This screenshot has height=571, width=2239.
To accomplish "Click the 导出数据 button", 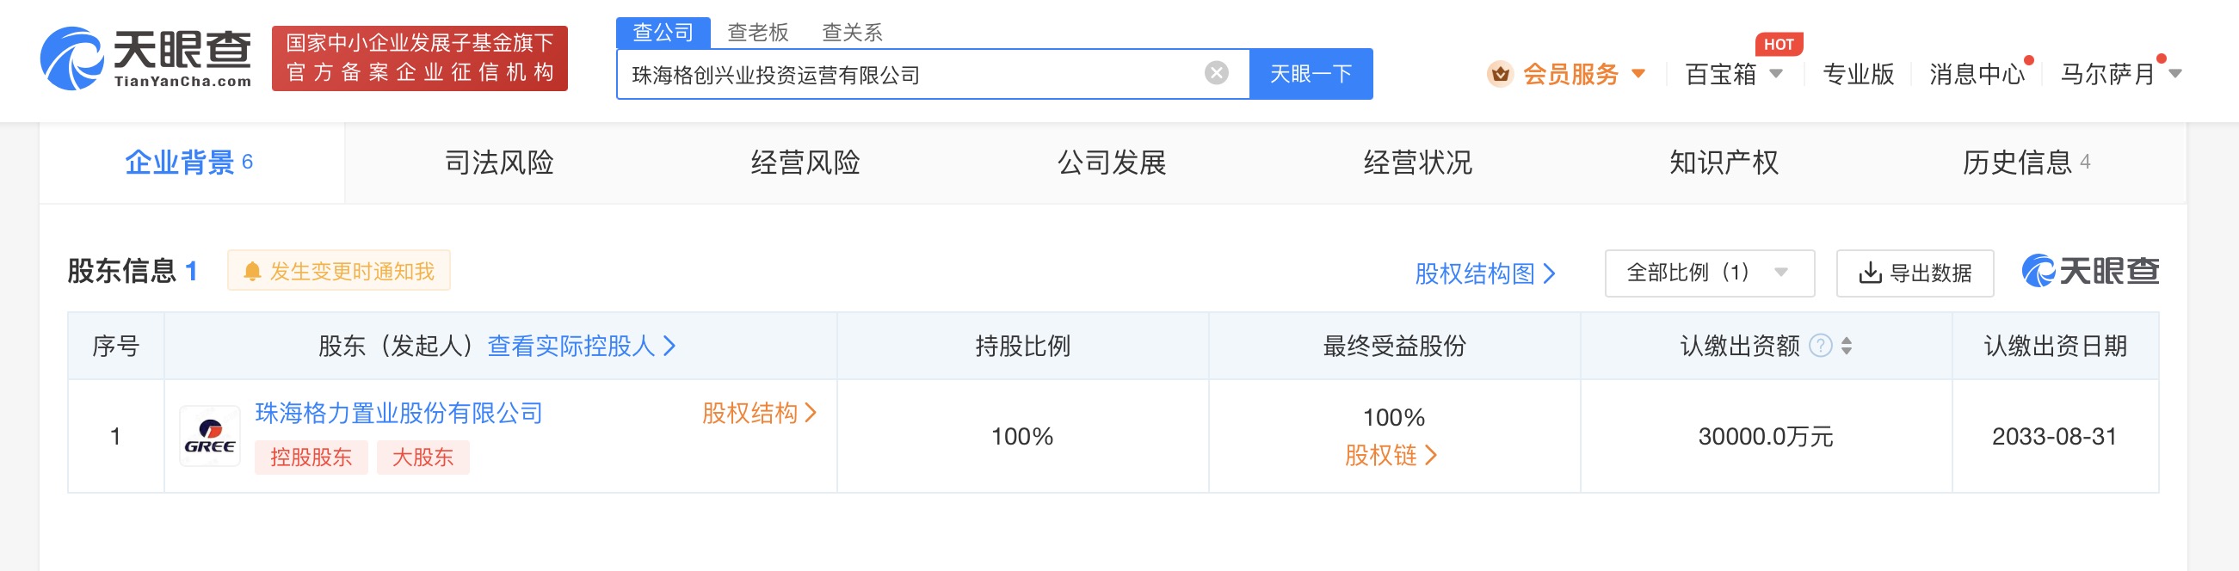I will click(1915, 273).
